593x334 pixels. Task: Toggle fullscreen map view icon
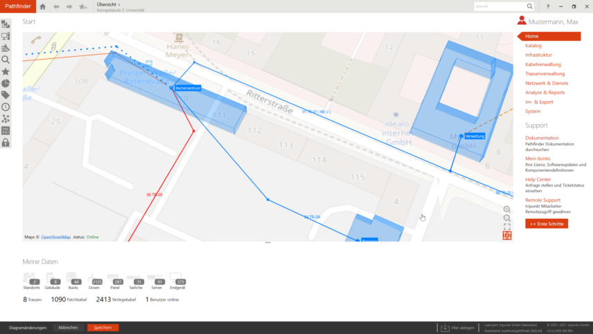[507, 227]
